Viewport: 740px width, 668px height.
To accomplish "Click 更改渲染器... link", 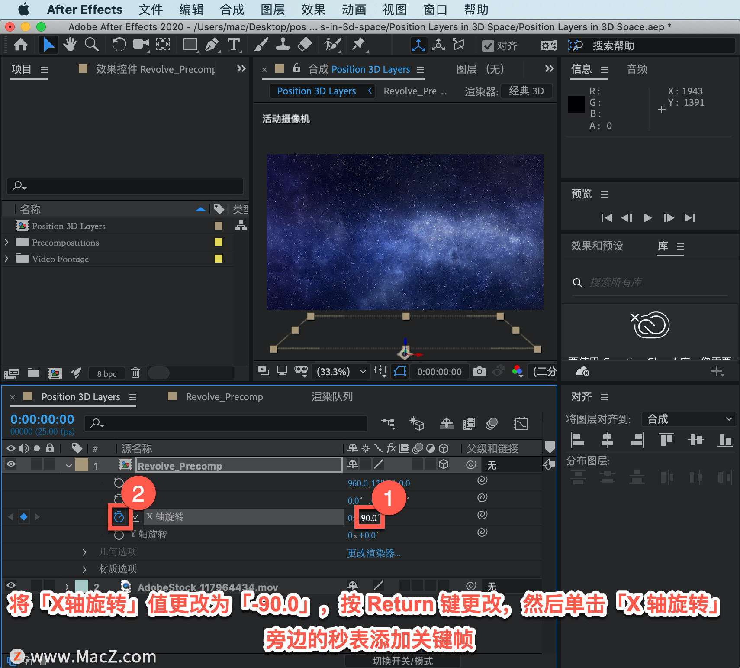I will (374, 553).
